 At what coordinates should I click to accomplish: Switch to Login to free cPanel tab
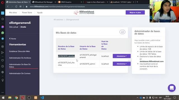[96, 2]
